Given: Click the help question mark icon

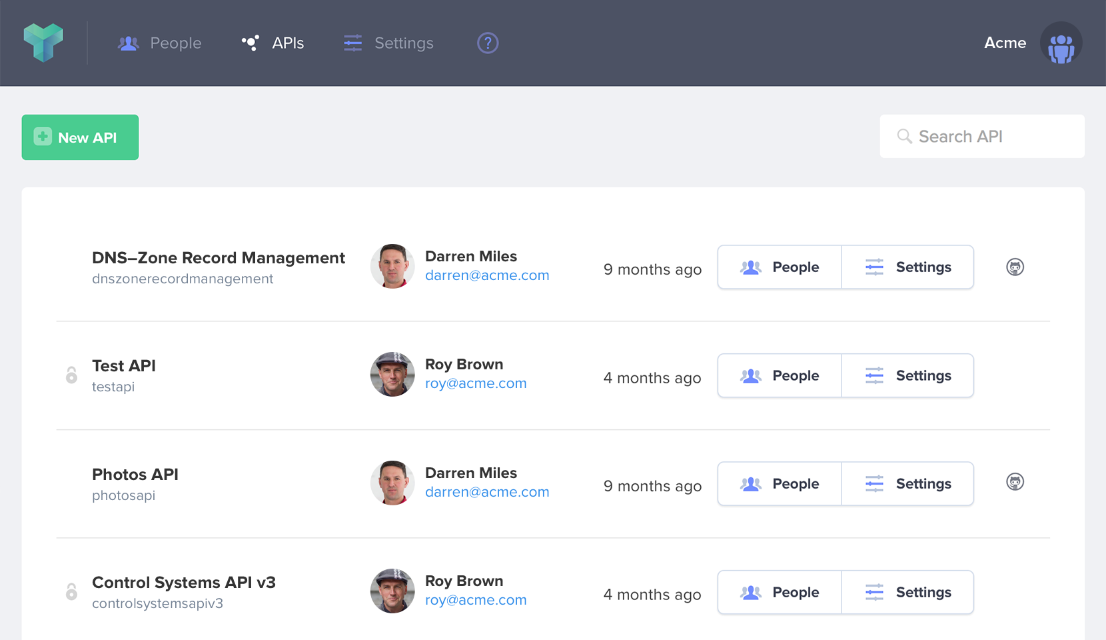Looking at the screenshot, I should click(487, 43).
